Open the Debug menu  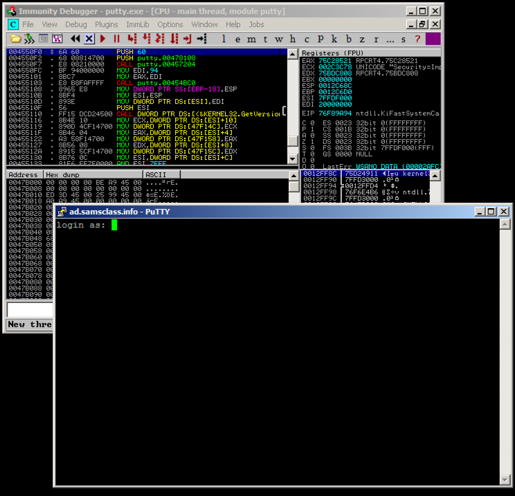[x=76, y=25]
